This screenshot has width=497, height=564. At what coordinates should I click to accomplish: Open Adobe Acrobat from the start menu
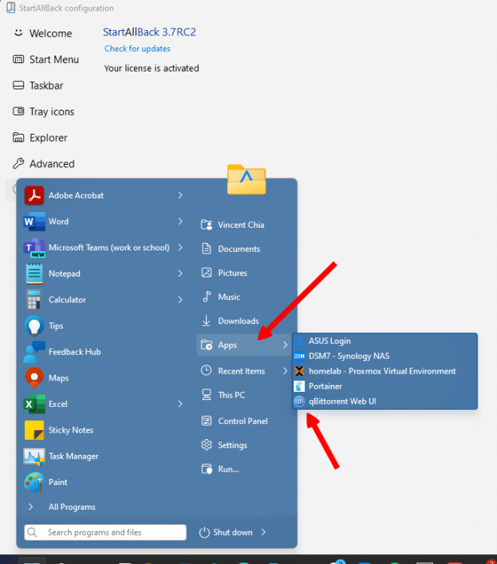75,196
